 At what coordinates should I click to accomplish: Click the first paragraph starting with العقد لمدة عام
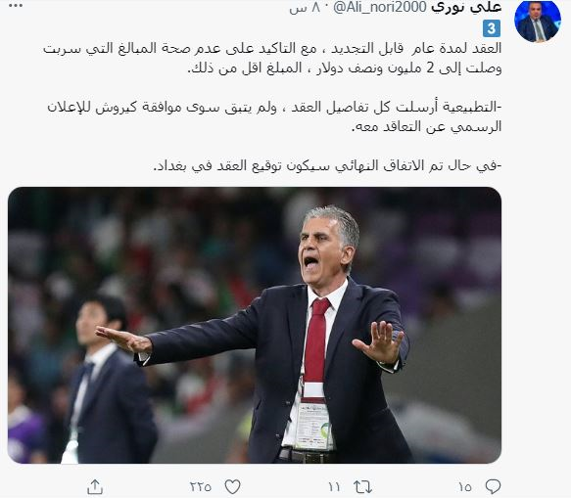click(x=272, y=58)
